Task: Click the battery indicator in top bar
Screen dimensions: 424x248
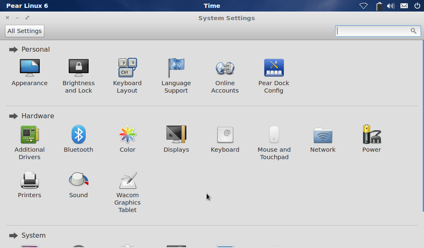Action: click(379, 6)
